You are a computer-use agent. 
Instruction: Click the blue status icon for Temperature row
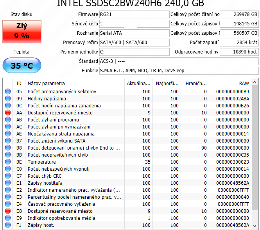tap(8, 162)
